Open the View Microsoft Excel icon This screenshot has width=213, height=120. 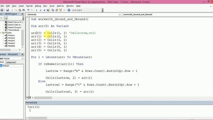click(2, 10)
